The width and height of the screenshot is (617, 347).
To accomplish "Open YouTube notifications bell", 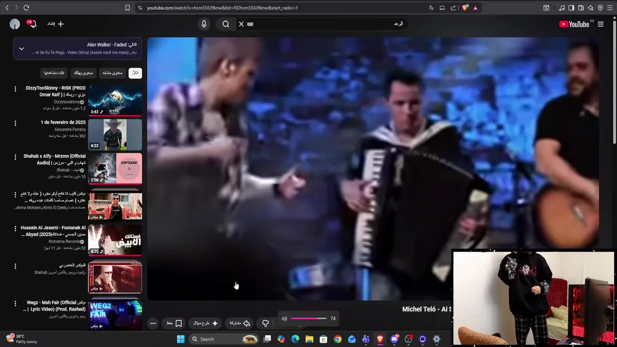I will [32, 24].
